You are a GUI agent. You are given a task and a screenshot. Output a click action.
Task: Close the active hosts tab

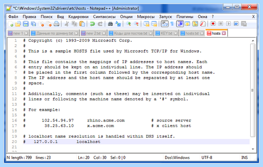point(224,33)
